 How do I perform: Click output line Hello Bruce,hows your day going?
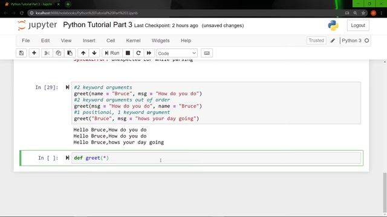coord(119,142)
